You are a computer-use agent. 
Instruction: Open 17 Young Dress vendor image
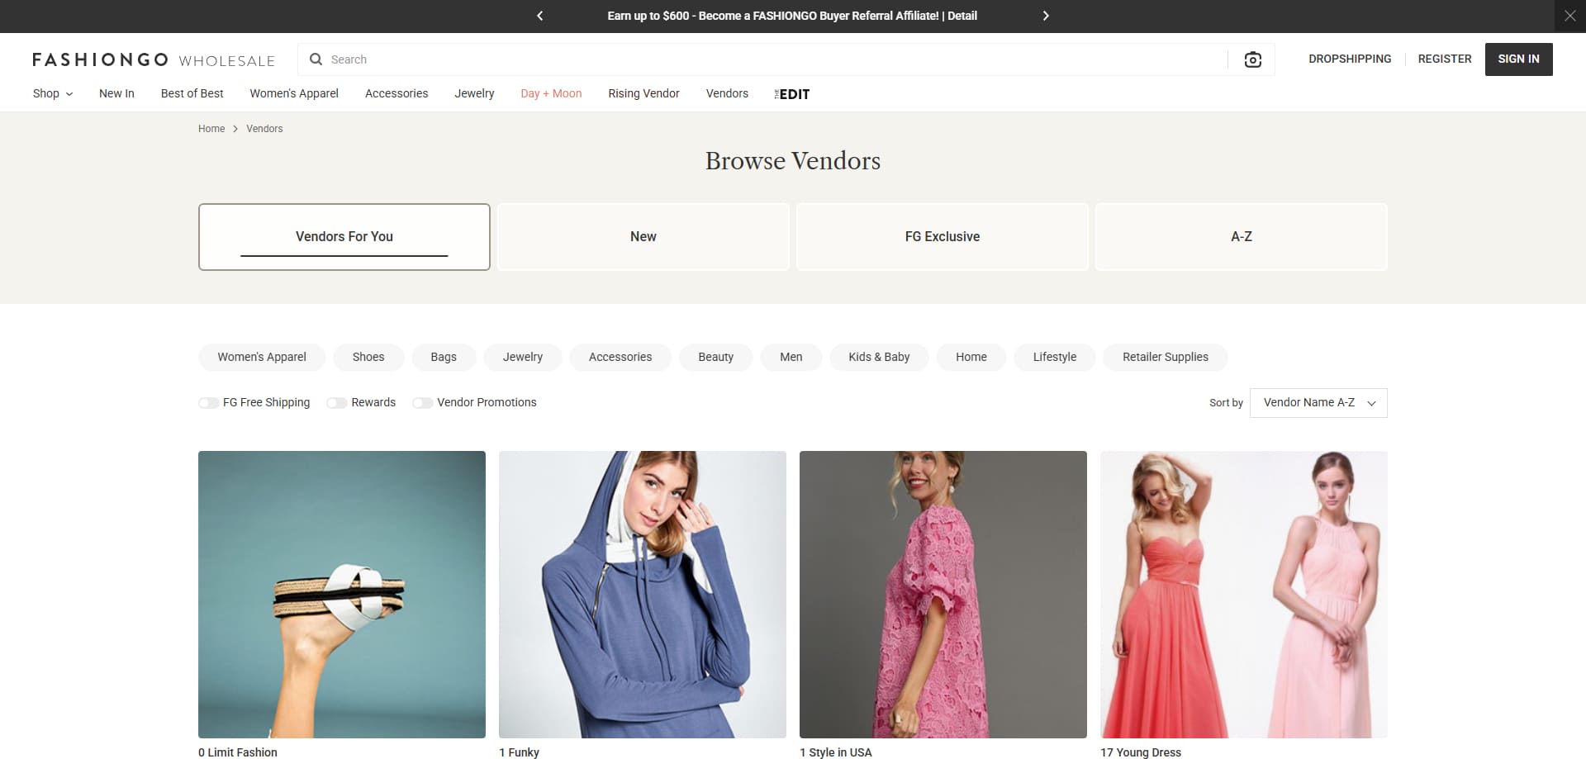tap(1244, 595)
